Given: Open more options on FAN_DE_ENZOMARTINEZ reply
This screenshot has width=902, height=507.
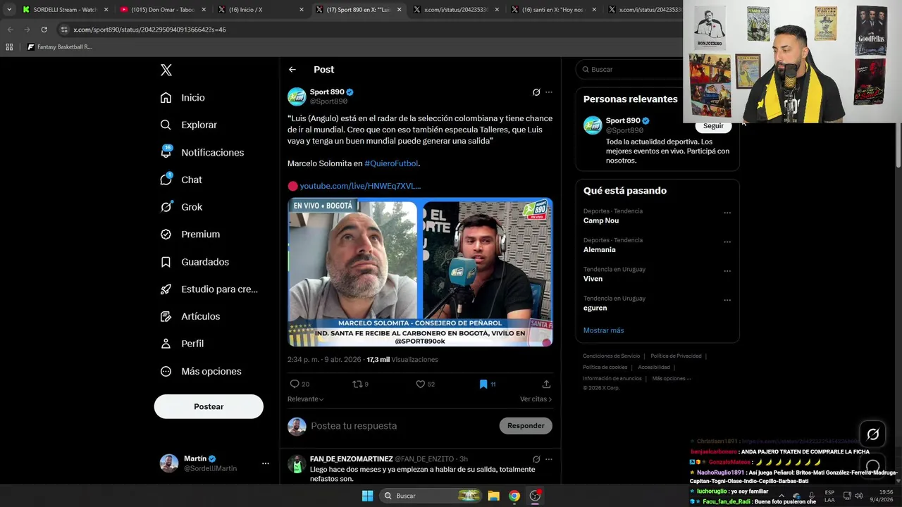Looking at the screenshot, I should pos(549,459).
